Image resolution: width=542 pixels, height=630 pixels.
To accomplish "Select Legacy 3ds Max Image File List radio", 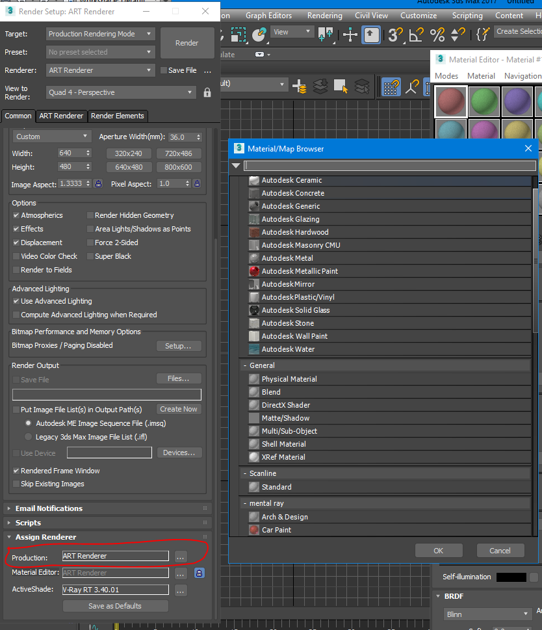I will (x=28, y=437).
